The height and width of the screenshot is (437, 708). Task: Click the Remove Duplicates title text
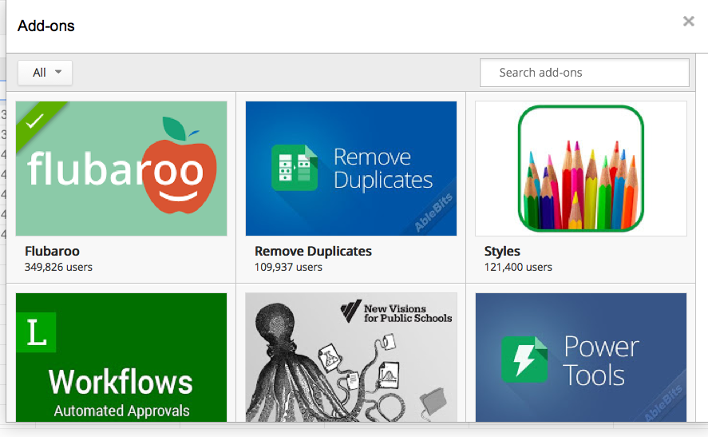[313, 251]
